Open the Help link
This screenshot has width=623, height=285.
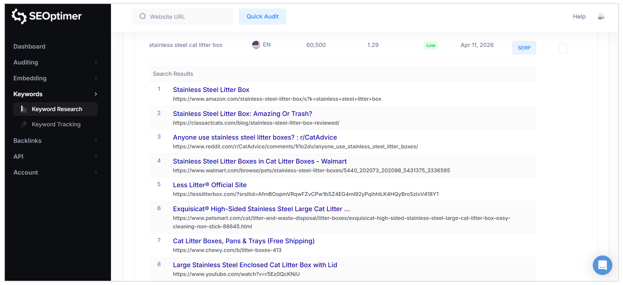point(579,17)
